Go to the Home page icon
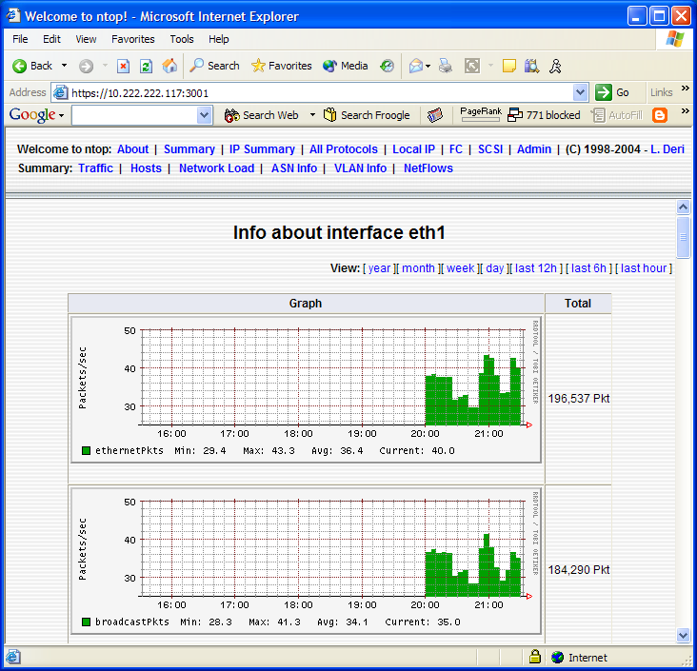Viewport: 697px width, 671px height. pyautogui.click(x=169, y=66)
